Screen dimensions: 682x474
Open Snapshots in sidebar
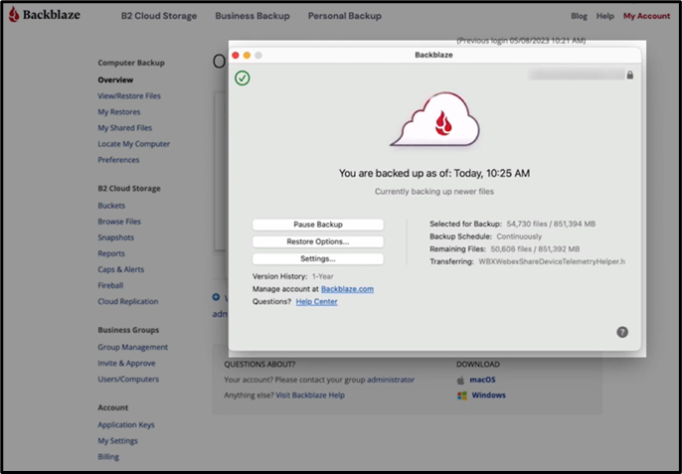click(115, 237)
